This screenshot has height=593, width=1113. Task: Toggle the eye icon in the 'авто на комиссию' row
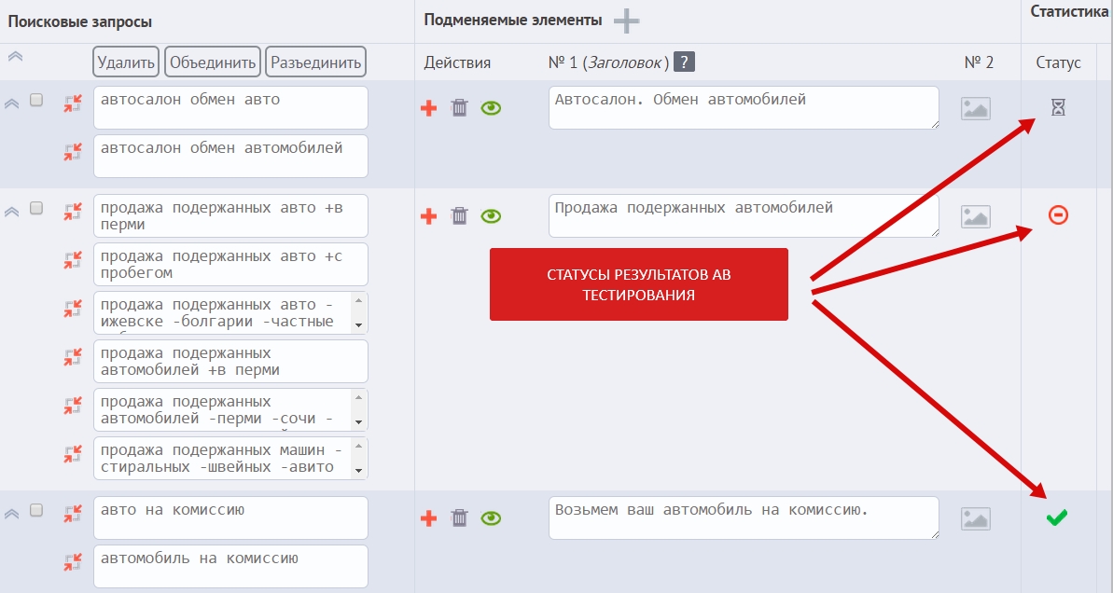(x=491, y=518)
